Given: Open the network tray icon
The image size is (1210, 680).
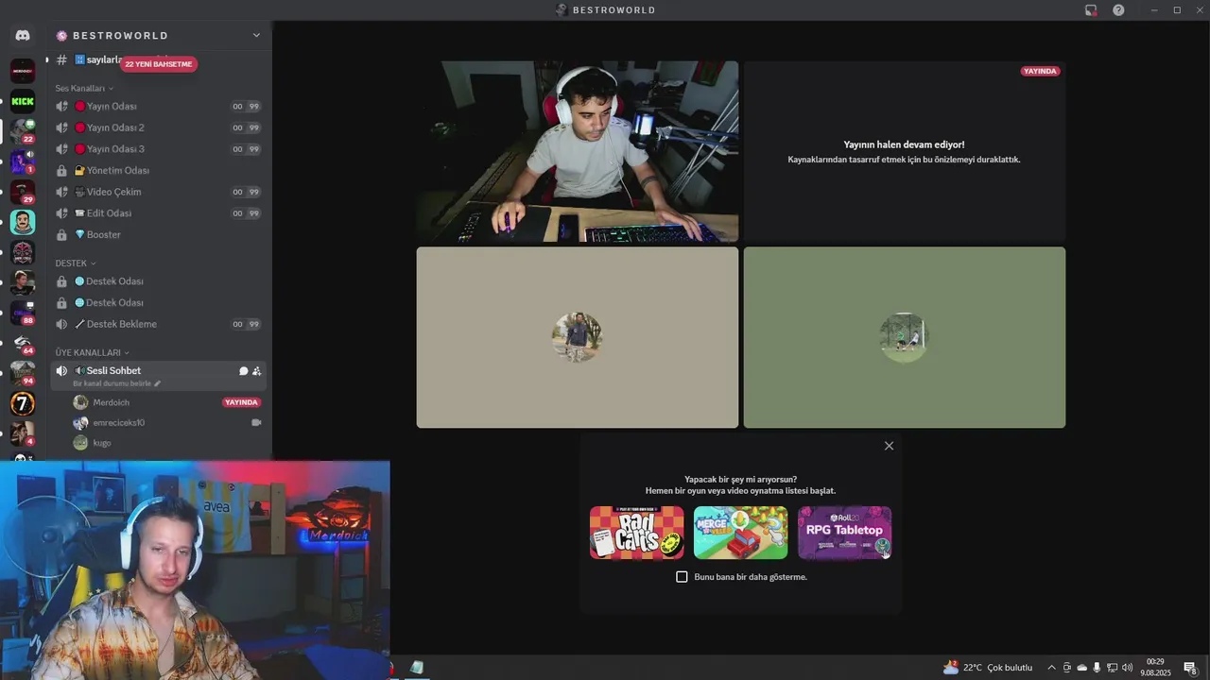Looking at the screenshot, I should [1112, 668].
